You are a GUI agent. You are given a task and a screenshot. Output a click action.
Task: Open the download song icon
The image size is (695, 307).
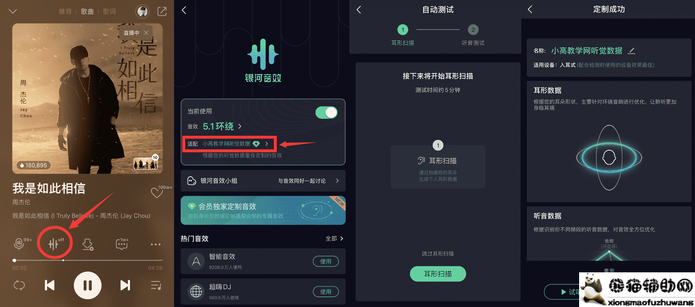(87, 244)
